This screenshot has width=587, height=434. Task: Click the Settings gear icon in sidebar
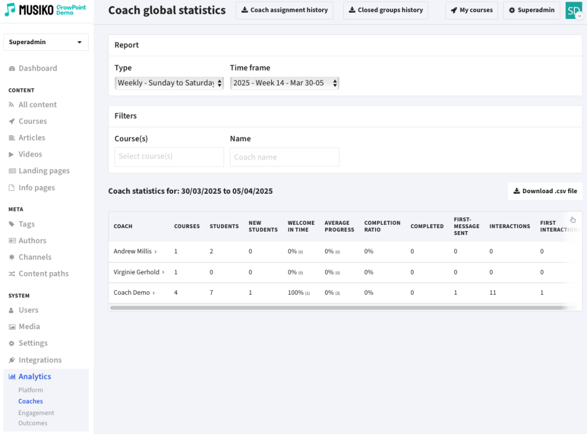point(11,343)
